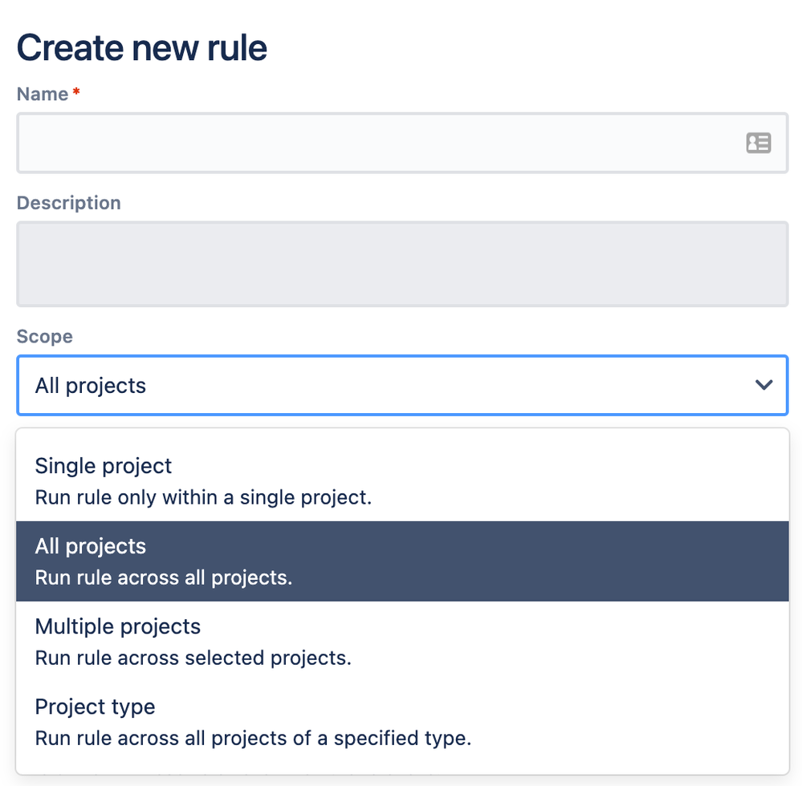Click the "Create new rule" heading
The height and width of the screenshot is (786, 802).
141,47
